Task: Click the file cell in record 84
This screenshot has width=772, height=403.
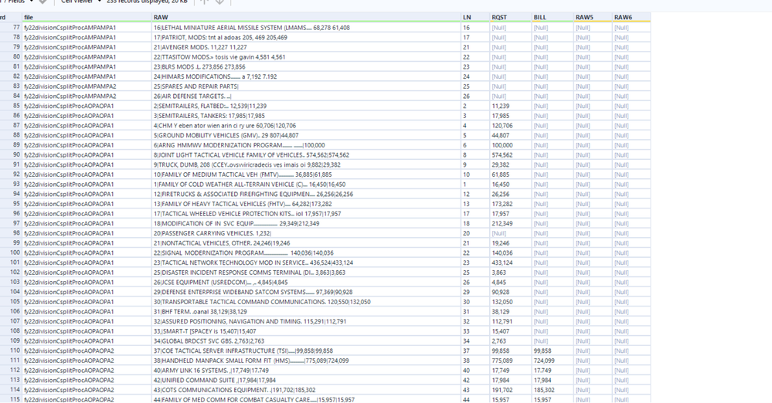Action: [87, 97]
